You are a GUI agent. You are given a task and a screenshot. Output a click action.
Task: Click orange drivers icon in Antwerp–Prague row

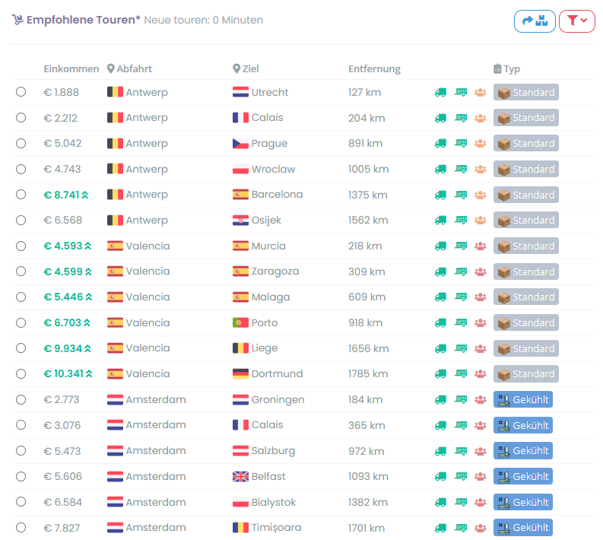pyautogui.click(x=481, y=144)
